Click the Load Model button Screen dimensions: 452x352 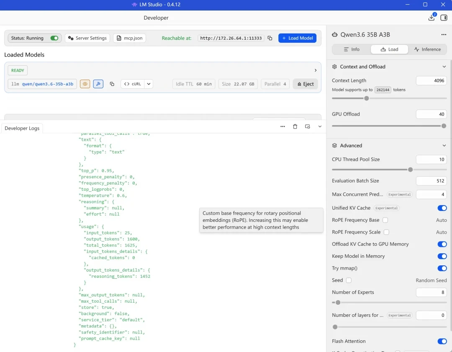point(297,38)
